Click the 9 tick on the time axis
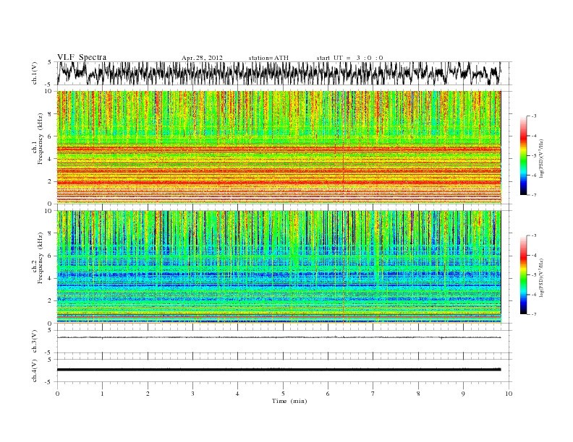The height and width of the screenshot is (442, 573). [463, 394]
